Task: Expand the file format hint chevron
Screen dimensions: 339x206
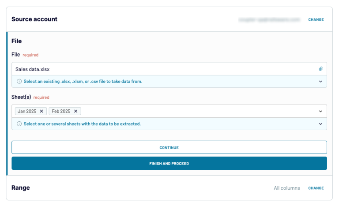Action: pyautogui.click(x=321, y=82)
